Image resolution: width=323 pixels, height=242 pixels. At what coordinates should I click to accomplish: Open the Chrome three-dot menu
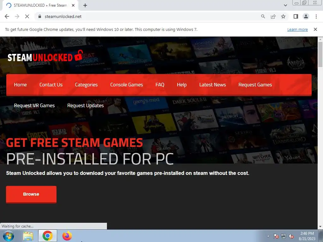pyautogui.click(x=316, y=16)
